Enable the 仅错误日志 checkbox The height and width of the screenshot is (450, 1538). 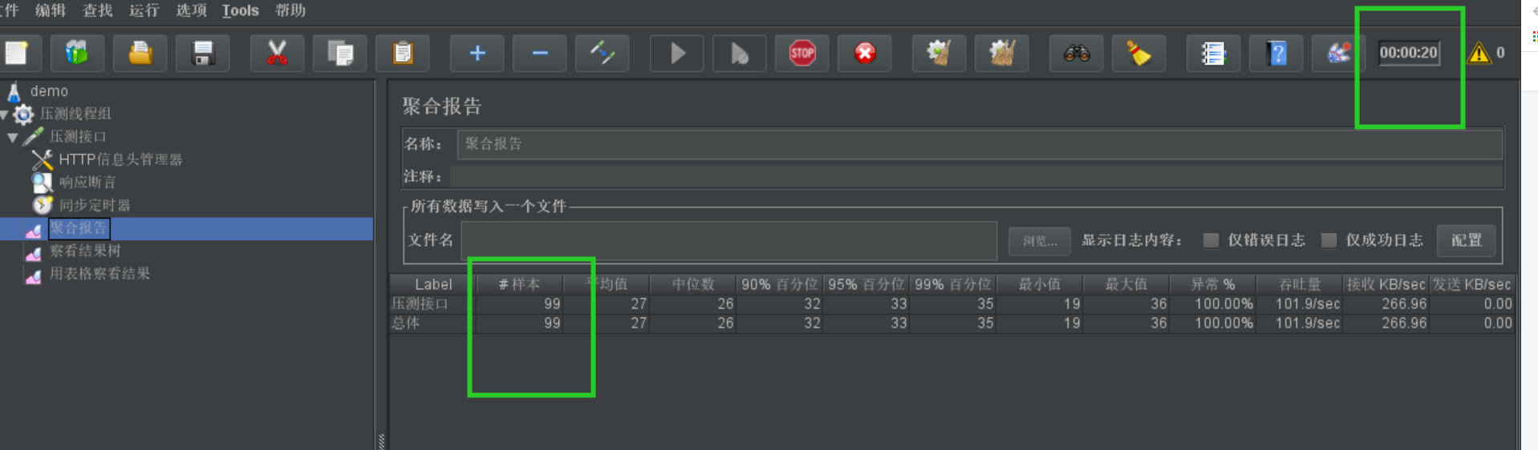(x=1211, y=240)
